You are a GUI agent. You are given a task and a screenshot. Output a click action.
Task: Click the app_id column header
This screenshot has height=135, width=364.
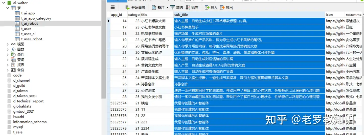pos(119,15)
